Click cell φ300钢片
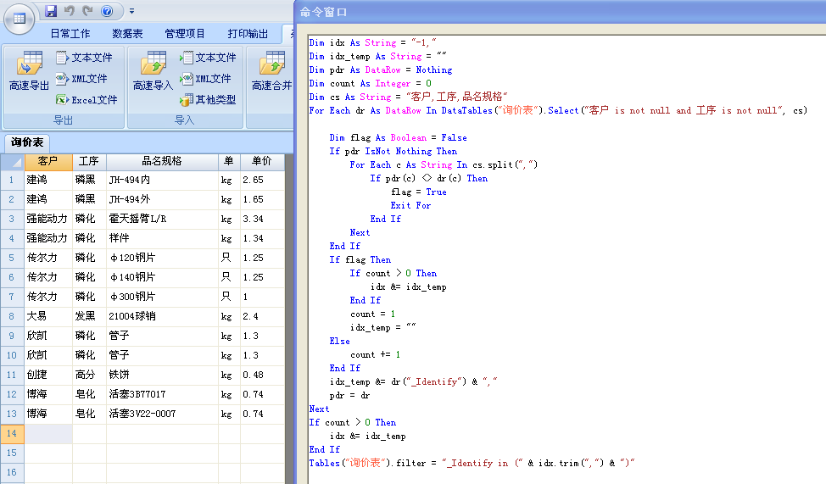The height and width of the screenshot is (484, 826). tap(162, 297)
